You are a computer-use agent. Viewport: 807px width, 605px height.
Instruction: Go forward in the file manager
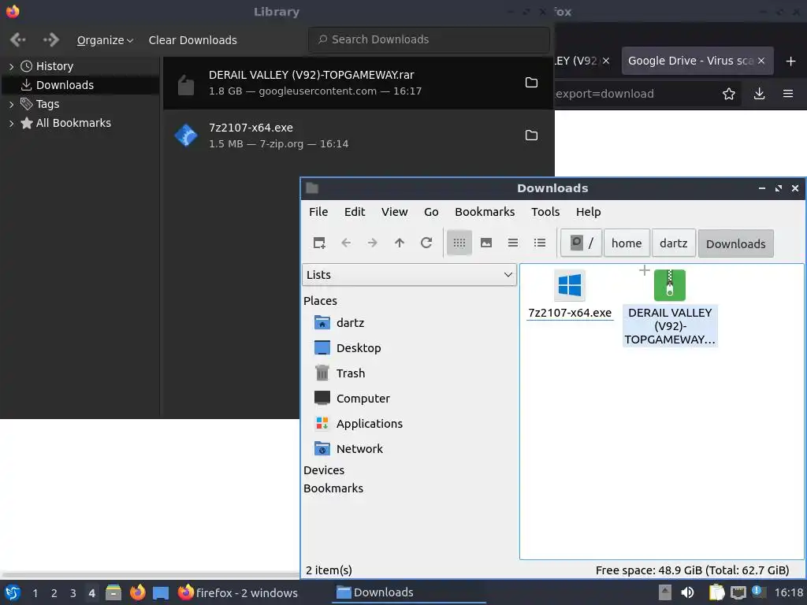[373, 243]
